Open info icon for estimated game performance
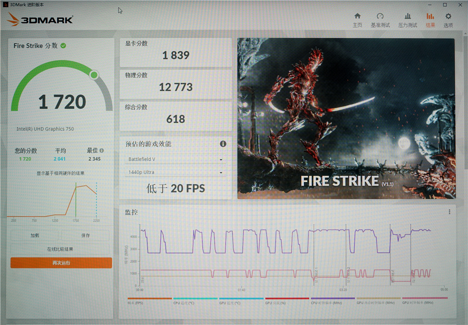This screenshot has height=325, width=468. point(223,144)
